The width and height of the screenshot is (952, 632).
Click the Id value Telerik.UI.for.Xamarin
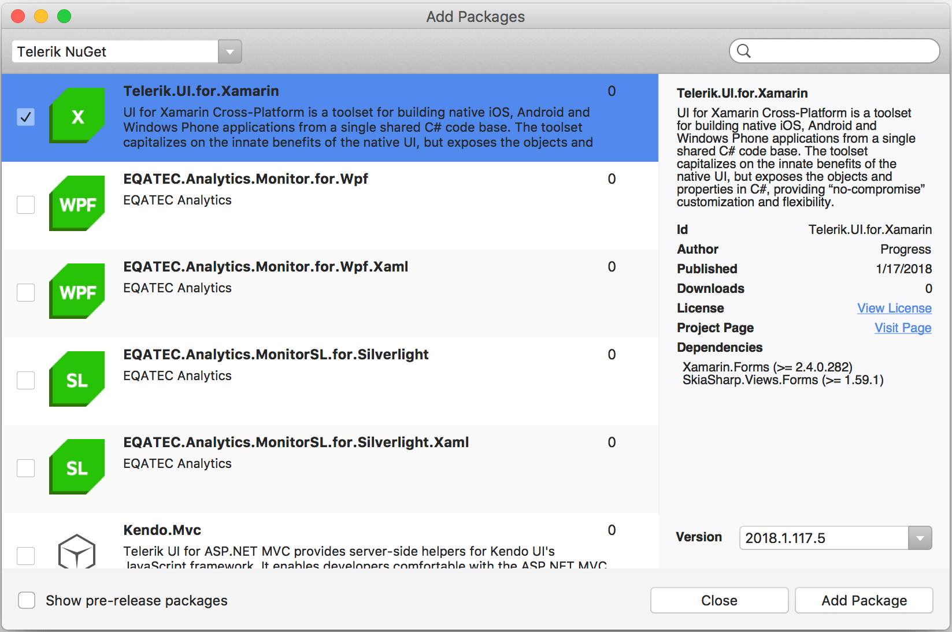[870, 230]
